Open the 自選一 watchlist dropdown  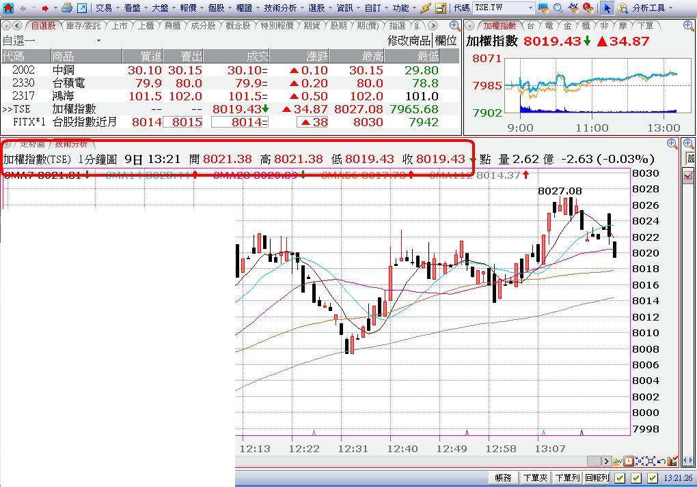[x=98, y=41]
